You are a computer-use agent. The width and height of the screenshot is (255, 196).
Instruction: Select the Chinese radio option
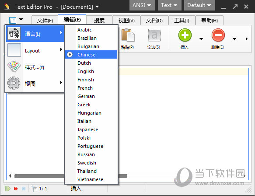[x=70, y=55]
